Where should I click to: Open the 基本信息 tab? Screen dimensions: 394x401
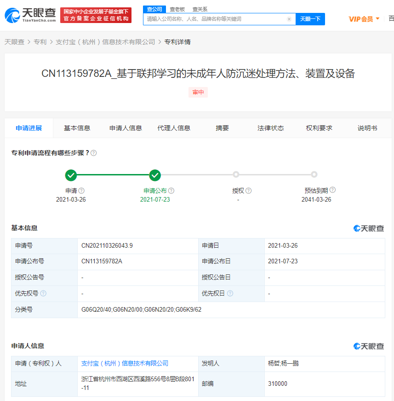click(77, 128)
